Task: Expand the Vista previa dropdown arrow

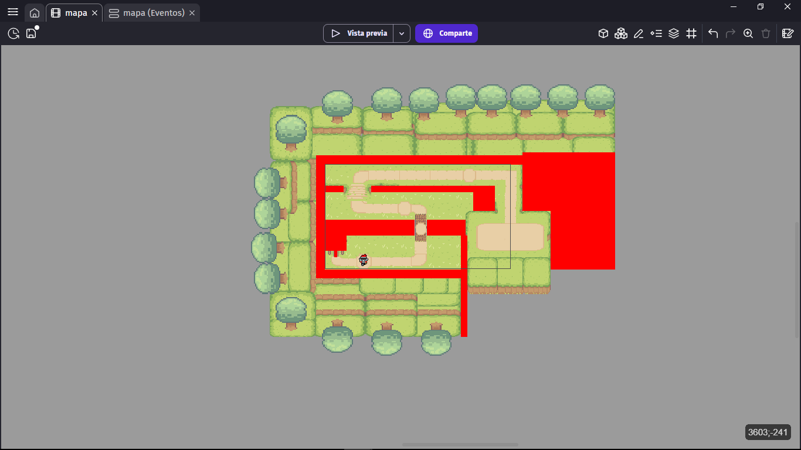Action: pos(402,33)
